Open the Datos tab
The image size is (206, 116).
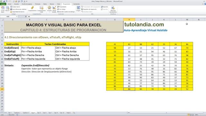tap(45, 4)
